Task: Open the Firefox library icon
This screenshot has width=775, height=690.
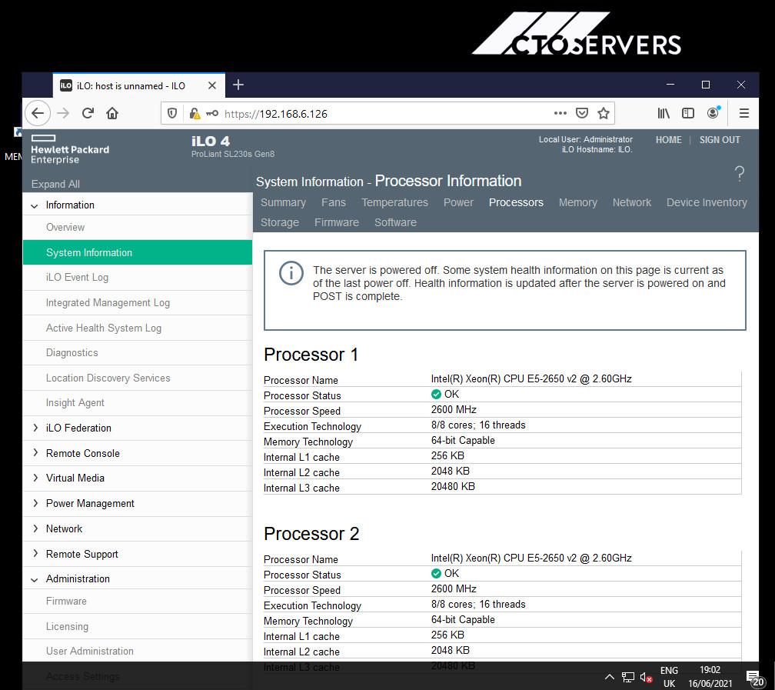Action: point(664,113)
